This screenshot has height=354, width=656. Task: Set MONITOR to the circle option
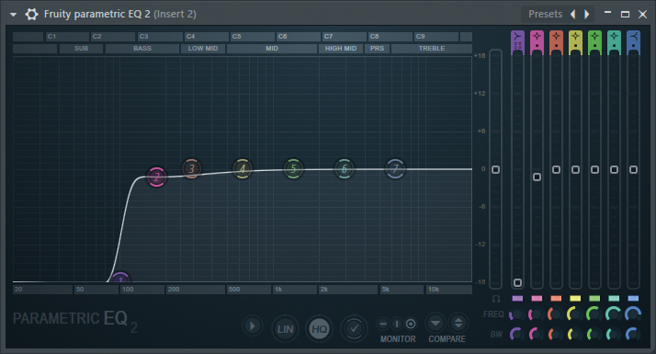pyautogui.click(x=411, y=323)
